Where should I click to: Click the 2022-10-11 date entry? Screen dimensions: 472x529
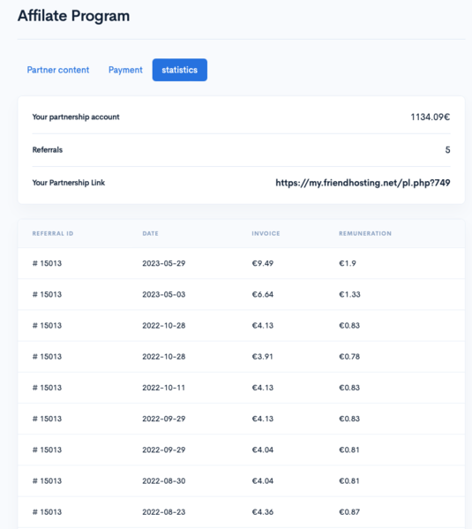click(163, 388)
